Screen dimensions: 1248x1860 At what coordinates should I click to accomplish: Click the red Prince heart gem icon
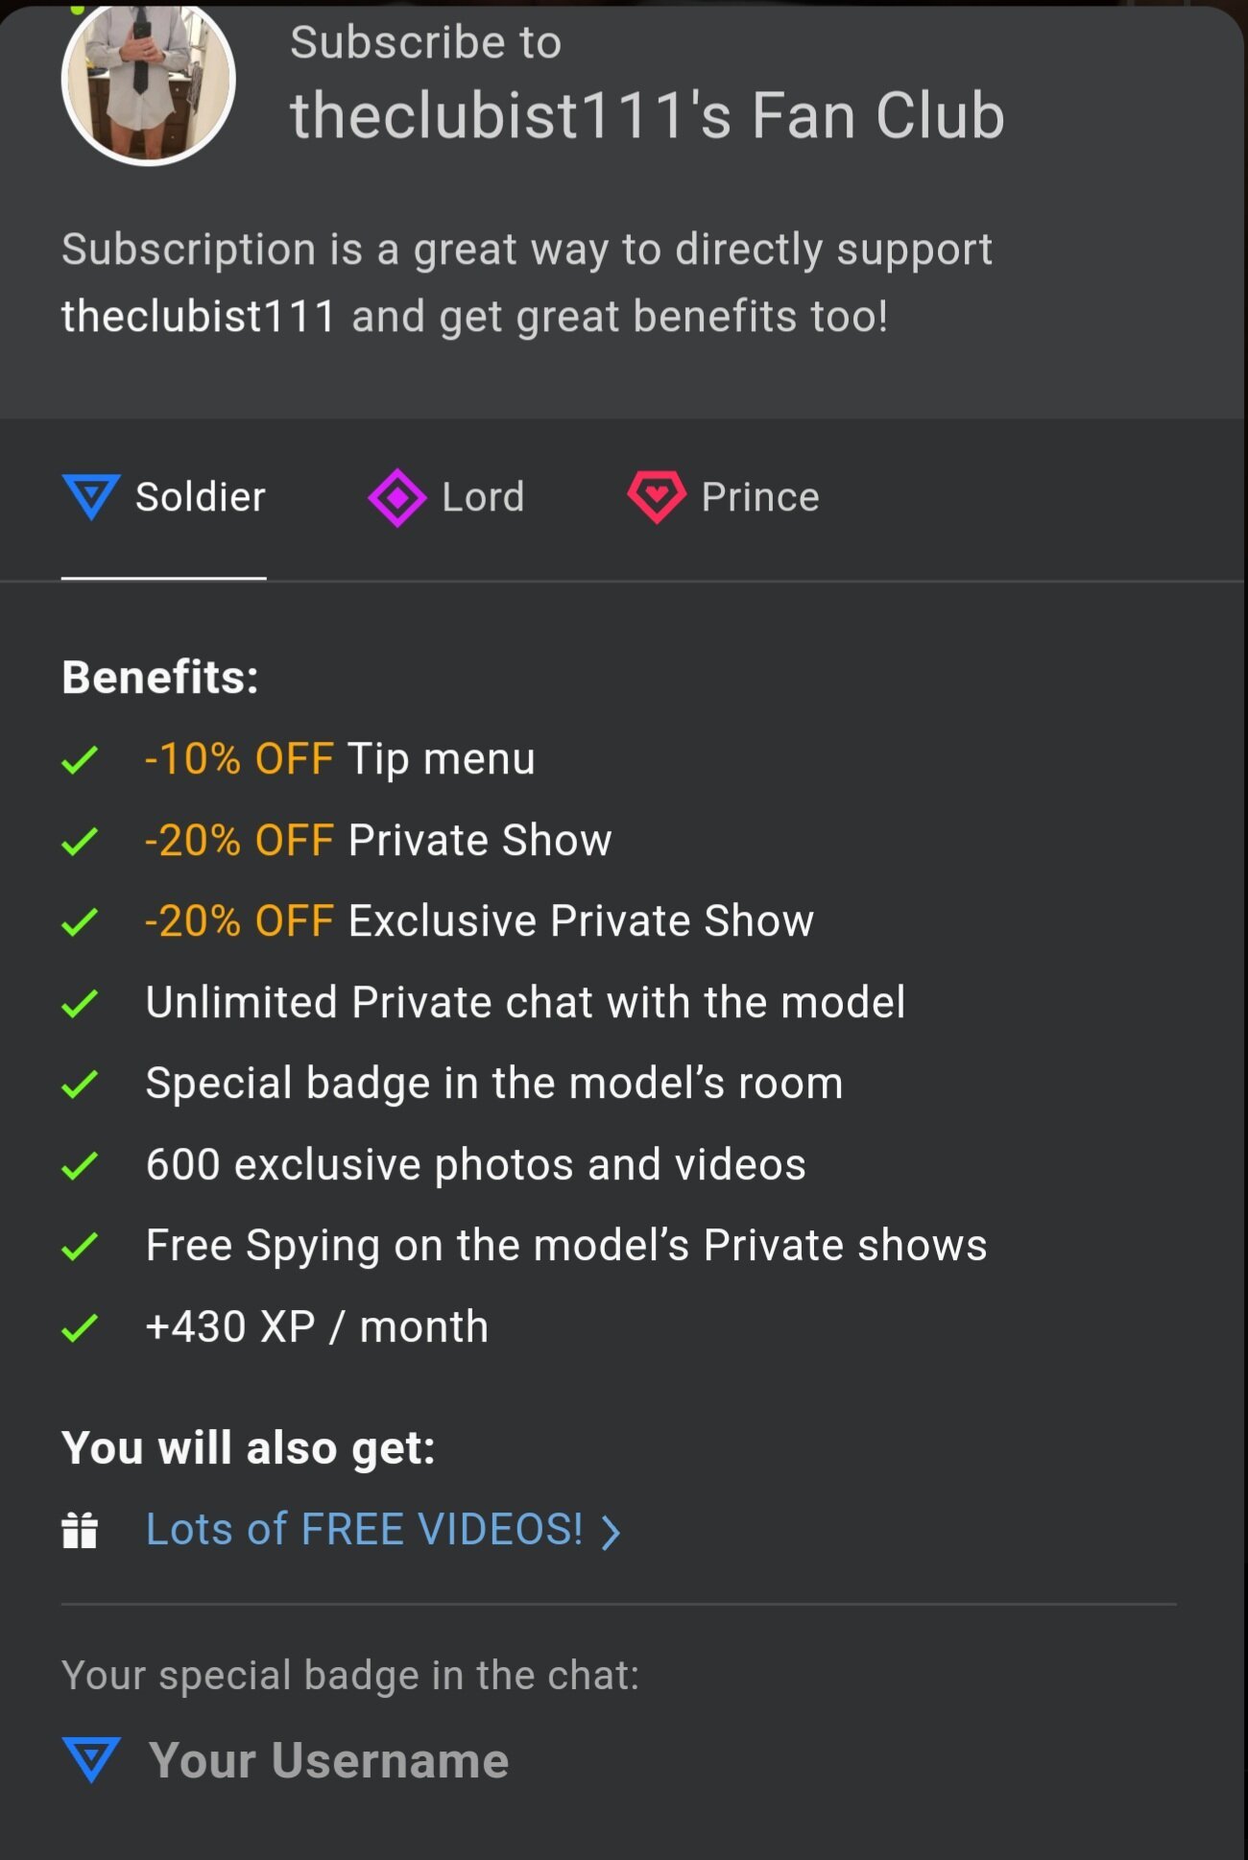pyautogui.click(x=657, y=496)
